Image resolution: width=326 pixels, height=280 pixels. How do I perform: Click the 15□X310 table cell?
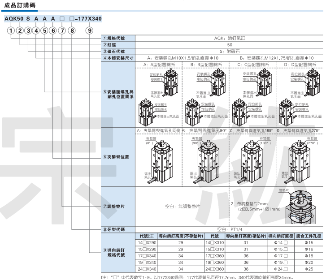[214, 249]
